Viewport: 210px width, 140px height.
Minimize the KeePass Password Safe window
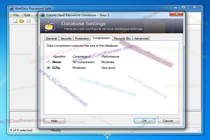coord(176,7)
